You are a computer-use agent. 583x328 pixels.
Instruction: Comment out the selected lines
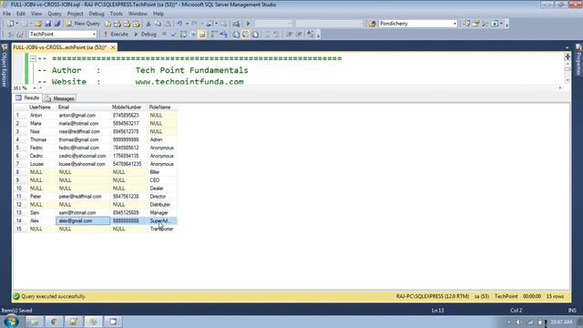coord(267,35)
